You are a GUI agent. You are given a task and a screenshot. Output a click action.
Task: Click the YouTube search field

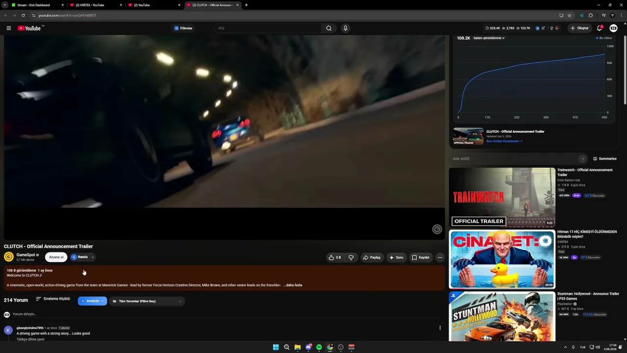pyautogui.click(x=267, y=28)
